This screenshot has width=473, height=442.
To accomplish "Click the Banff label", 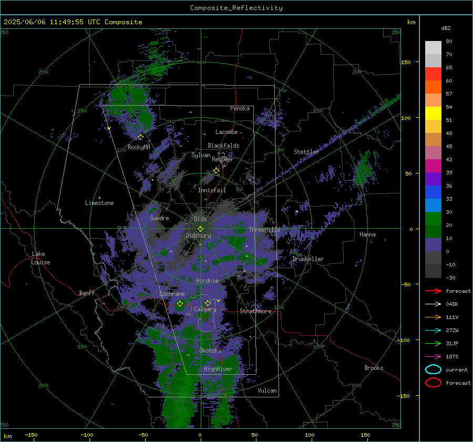I will [87, 293].
